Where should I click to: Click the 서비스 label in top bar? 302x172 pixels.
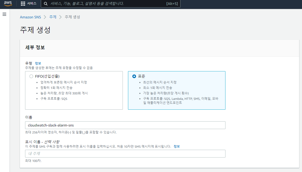point(32,3)
